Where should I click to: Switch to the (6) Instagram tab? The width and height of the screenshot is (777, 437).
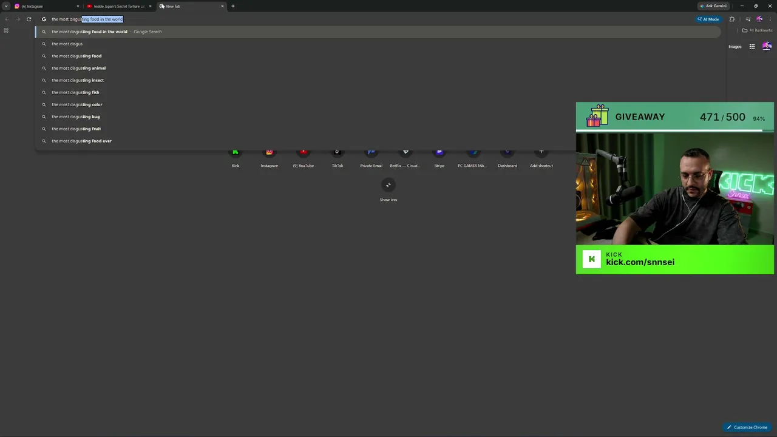pyautogui.click(x=47, y=6)
